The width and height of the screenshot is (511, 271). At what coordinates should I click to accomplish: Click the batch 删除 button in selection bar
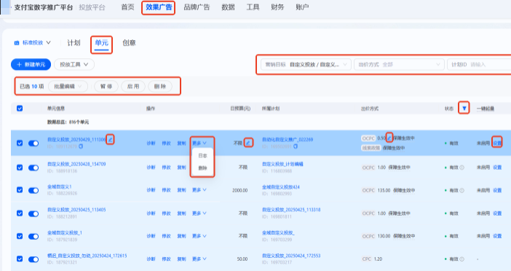(x=160, y=87)
